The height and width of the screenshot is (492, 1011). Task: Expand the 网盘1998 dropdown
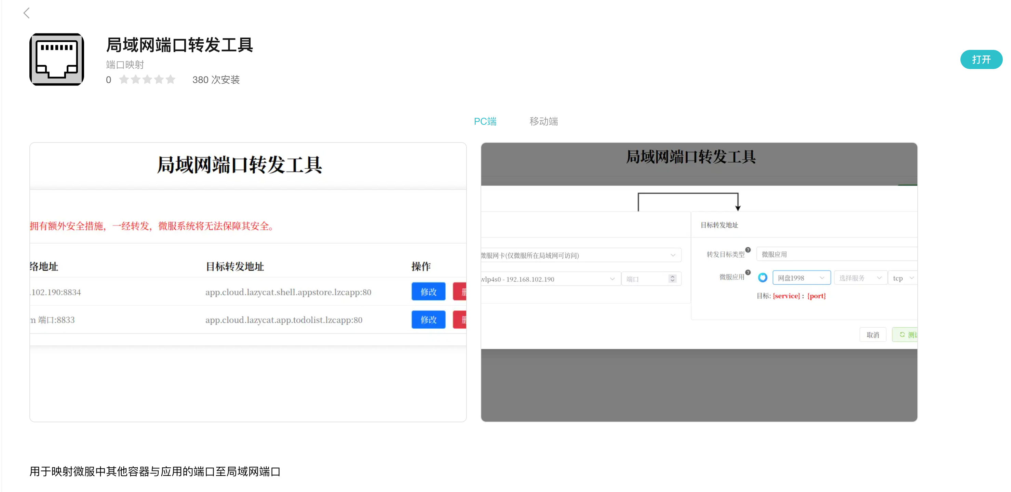click(801, 278)
